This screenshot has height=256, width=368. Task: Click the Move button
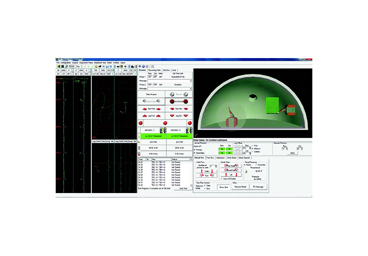click(293, 153)
